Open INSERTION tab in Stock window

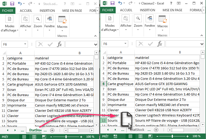47,11
